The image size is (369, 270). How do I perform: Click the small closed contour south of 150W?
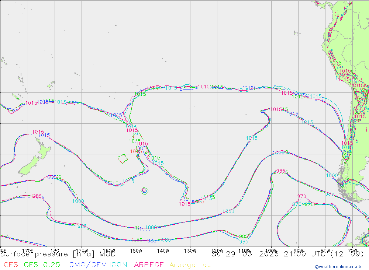click(x=144, y=190)
